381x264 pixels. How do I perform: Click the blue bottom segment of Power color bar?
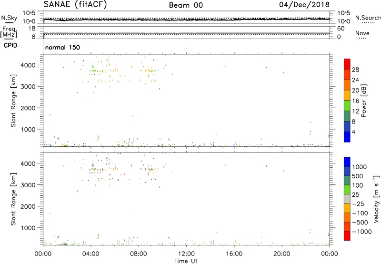347,137
